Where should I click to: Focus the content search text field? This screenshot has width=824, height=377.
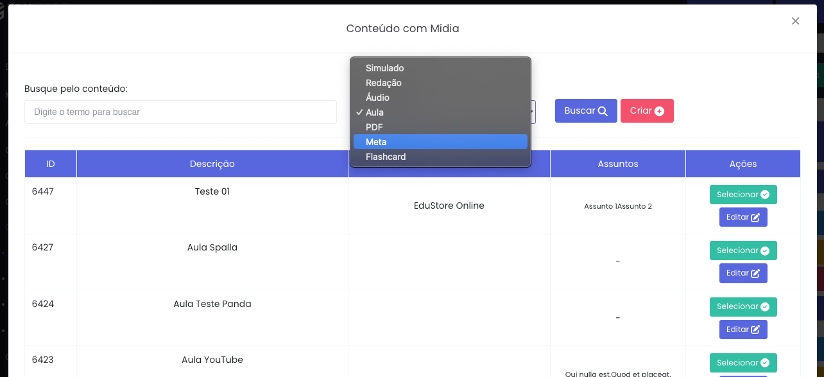click(180, 112)
